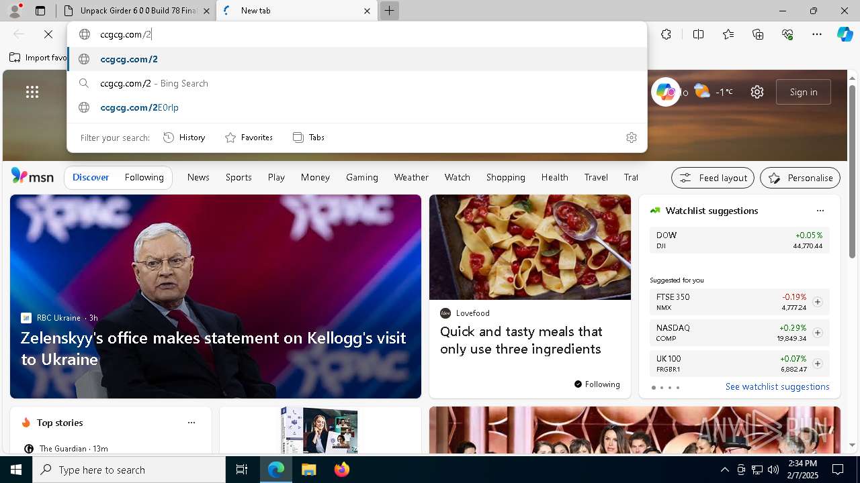Close the 'New tab' tab
Viewport: 860px width, 483px height.
[367, 11]
